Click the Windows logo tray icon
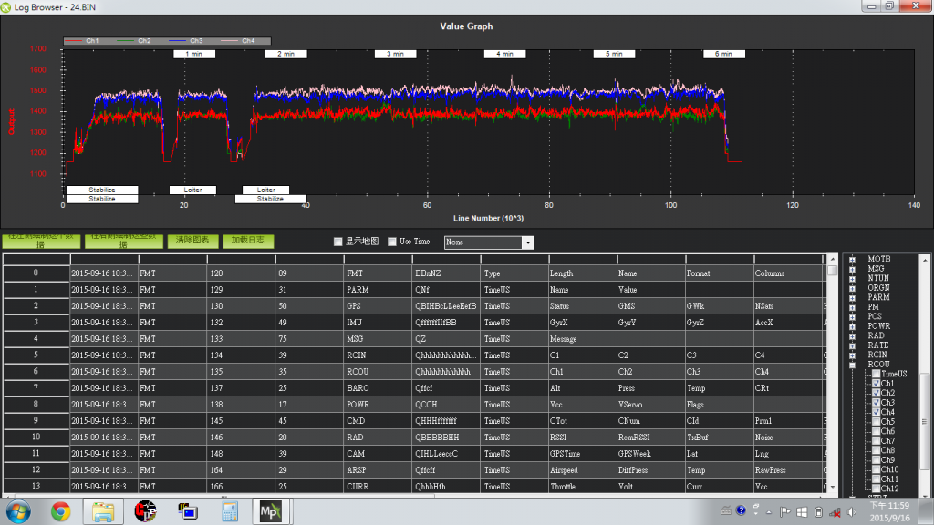934x525 pixels. [x=802, y=512]
